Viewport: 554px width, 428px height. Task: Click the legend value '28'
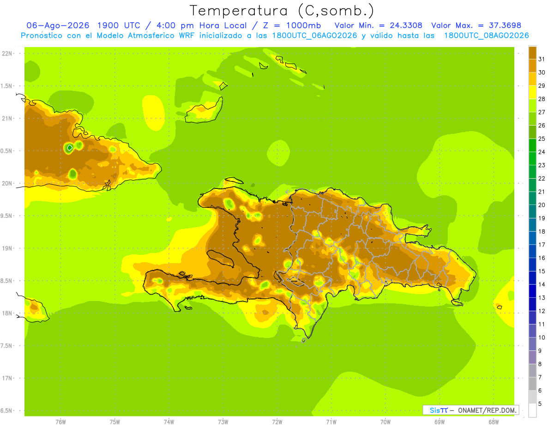[542, 99]
